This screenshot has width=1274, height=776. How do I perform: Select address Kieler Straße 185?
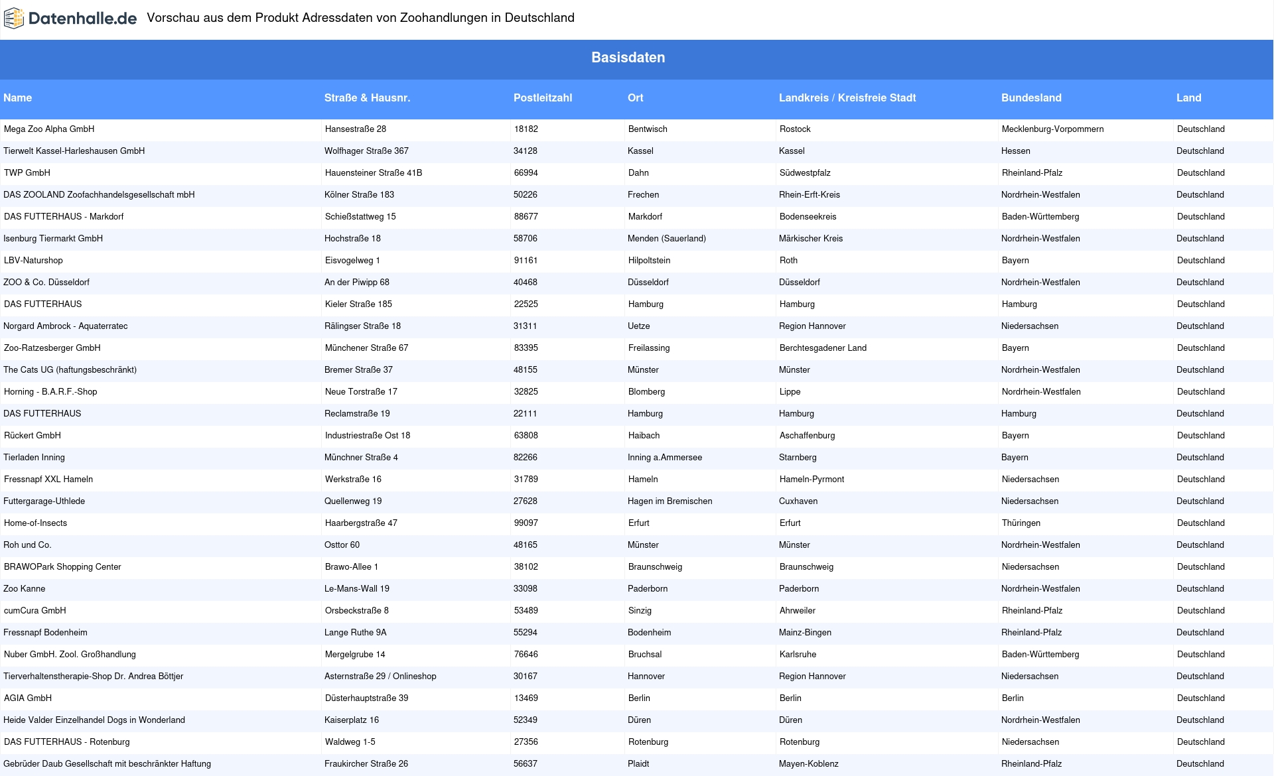point(358,304)
